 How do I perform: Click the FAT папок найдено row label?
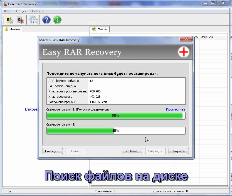62,86
